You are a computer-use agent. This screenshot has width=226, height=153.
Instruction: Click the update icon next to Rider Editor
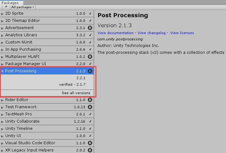[90, 100]
